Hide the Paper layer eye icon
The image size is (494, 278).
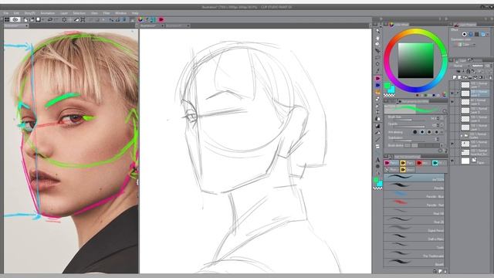452,161
